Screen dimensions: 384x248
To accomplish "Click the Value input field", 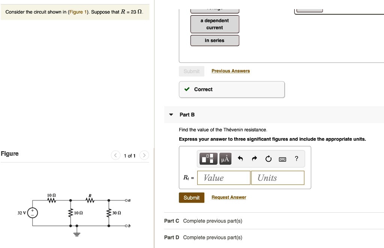I will point(223,177).
